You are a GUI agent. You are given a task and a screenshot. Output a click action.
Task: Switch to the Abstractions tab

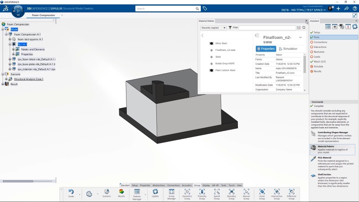pyautogui.click(x=159, y=185)
